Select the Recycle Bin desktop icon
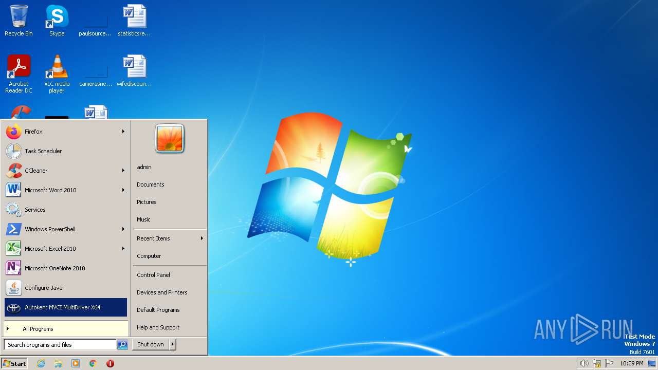The width and height of the screenshot is (658, 370). pos(19,21)
